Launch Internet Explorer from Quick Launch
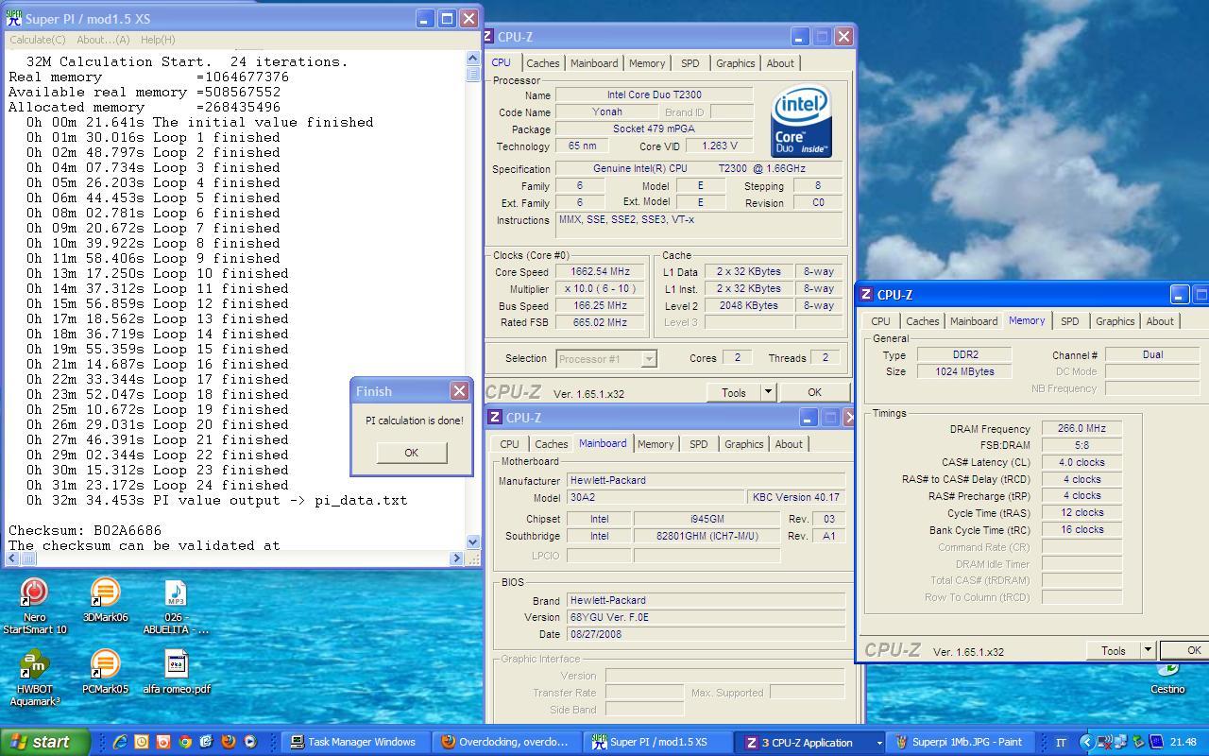This screenshot has width=1209, height=756. pyautogui.click(x=120, y=742)
